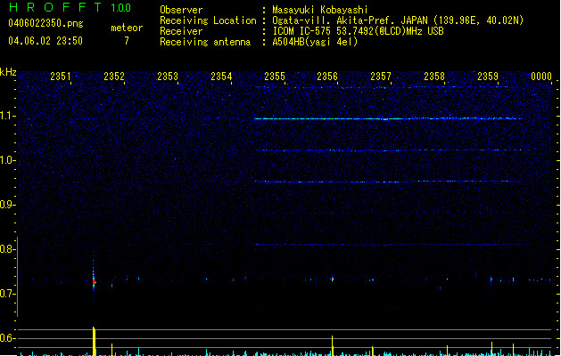Click the 0.6 frequency axis label
Viewport: 561px width, 356px height.
(x=8, y=338)
